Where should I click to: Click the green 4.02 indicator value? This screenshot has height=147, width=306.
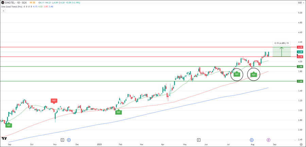40,7
